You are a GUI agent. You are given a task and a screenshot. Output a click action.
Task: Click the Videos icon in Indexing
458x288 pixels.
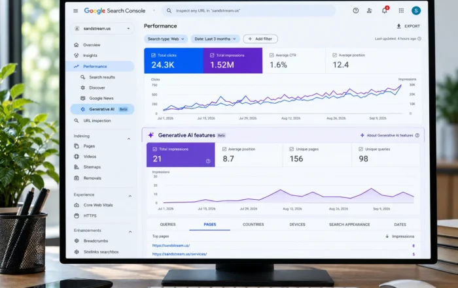tap(77, 157)
